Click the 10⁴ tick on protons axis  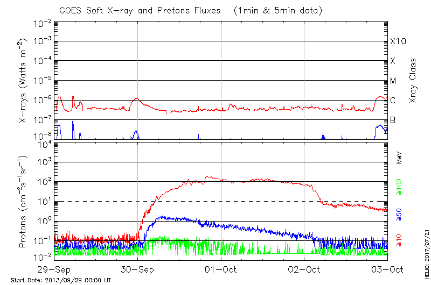[44, 142]
